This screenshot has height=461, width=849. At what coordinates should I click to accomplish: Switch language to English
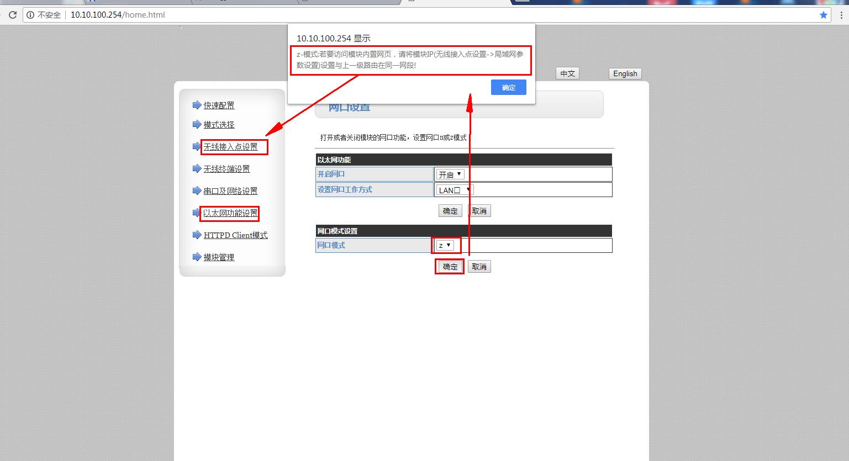coord(625,73)
